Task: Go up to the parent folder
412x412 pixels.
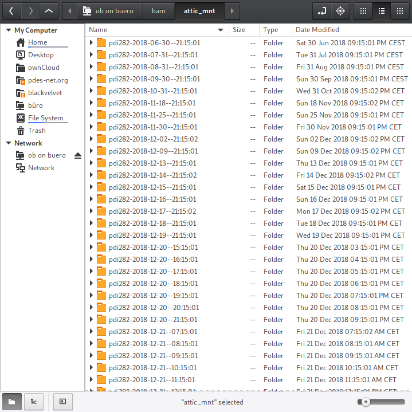Action: (49, 11)
